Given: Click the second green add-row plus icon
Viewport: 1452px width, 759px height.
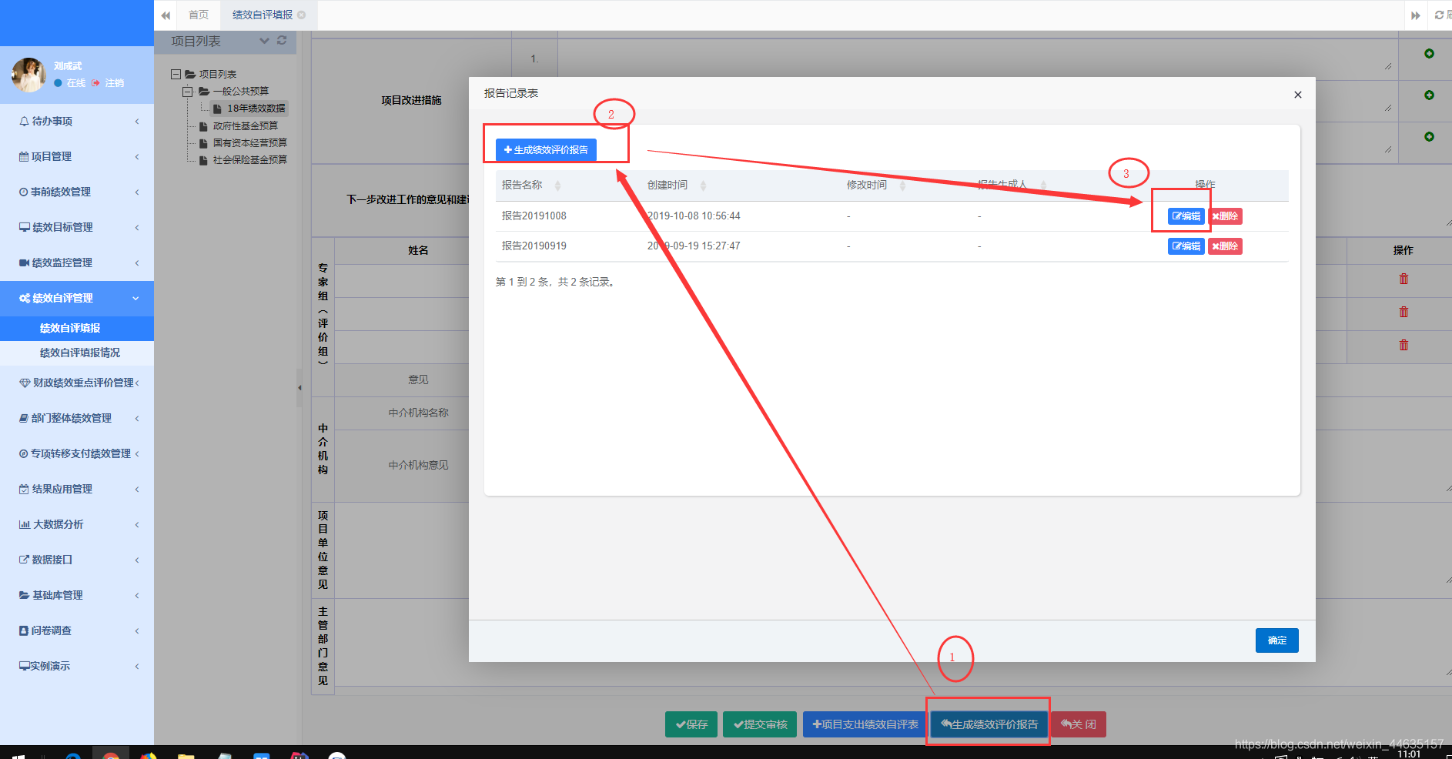Looking at the screenshot, I should pos(1429,95).
